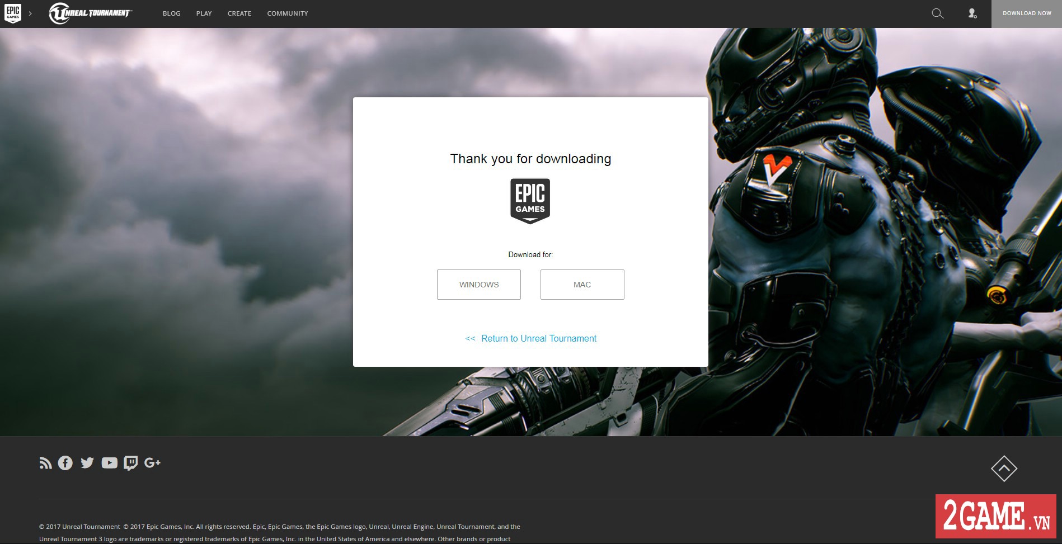Viewport: 1062px width, 544px height.
Task: Open the Google Plus icon in footer
Action: click(x=152, y=463)
